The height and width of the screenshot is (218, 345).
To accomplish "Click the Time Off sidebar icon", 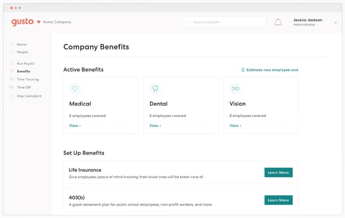I will pyautogui.click(x=11, y=87).
